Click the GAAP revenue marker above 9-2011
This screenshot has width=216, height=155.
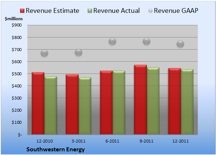(x=147, y=42)
